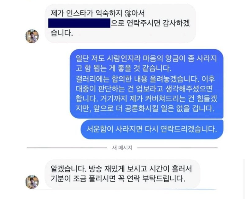Image resolution: width=245 pixels, height=199 pixels.
Task: Open the profile avatar beside the 알겠습니다 message
Action: pos(32,182)
